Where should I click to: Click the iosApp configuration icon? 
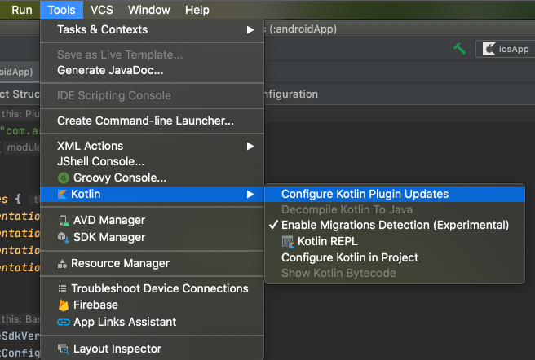(489, 49)
